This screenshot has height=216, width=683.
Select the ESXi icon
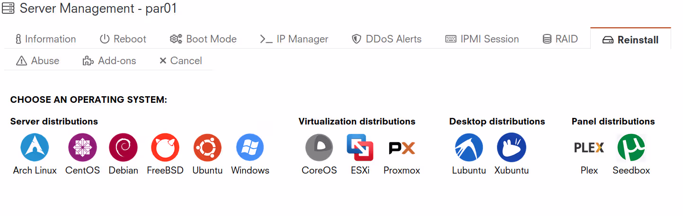pos(360,148)
